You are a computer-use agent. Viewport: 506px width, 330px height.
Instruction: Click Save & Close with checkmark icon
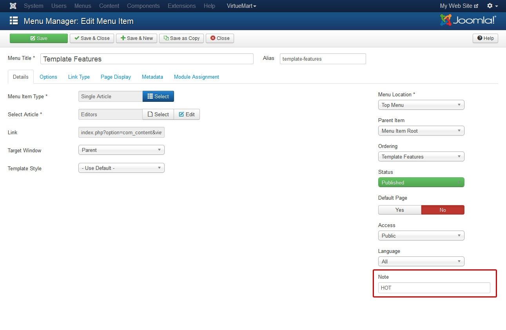point(92,38)
